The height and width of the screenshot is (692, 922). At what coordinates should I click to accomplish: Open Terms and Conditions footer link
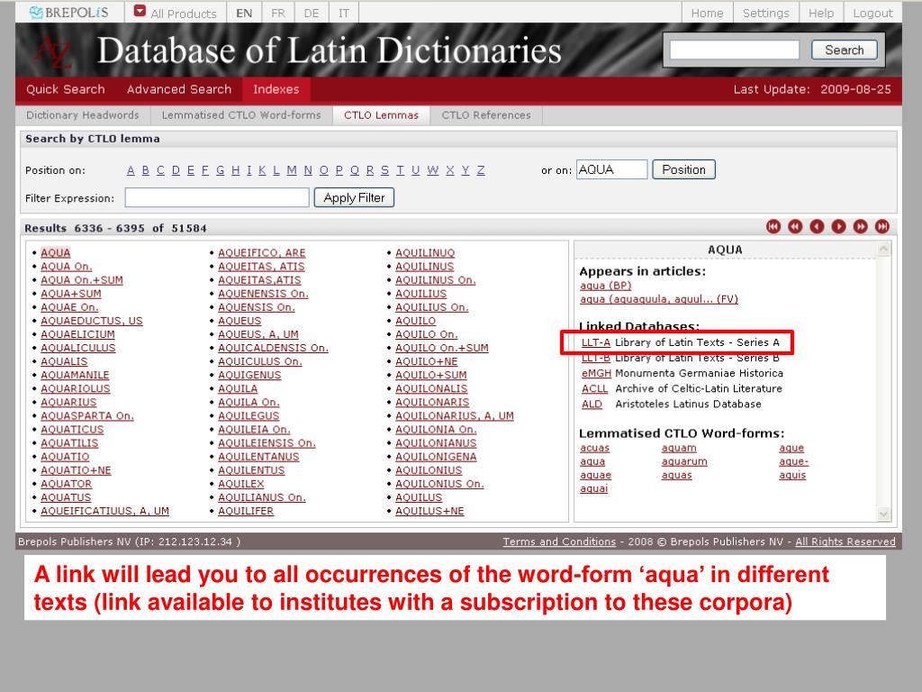(x=559, y=542)
